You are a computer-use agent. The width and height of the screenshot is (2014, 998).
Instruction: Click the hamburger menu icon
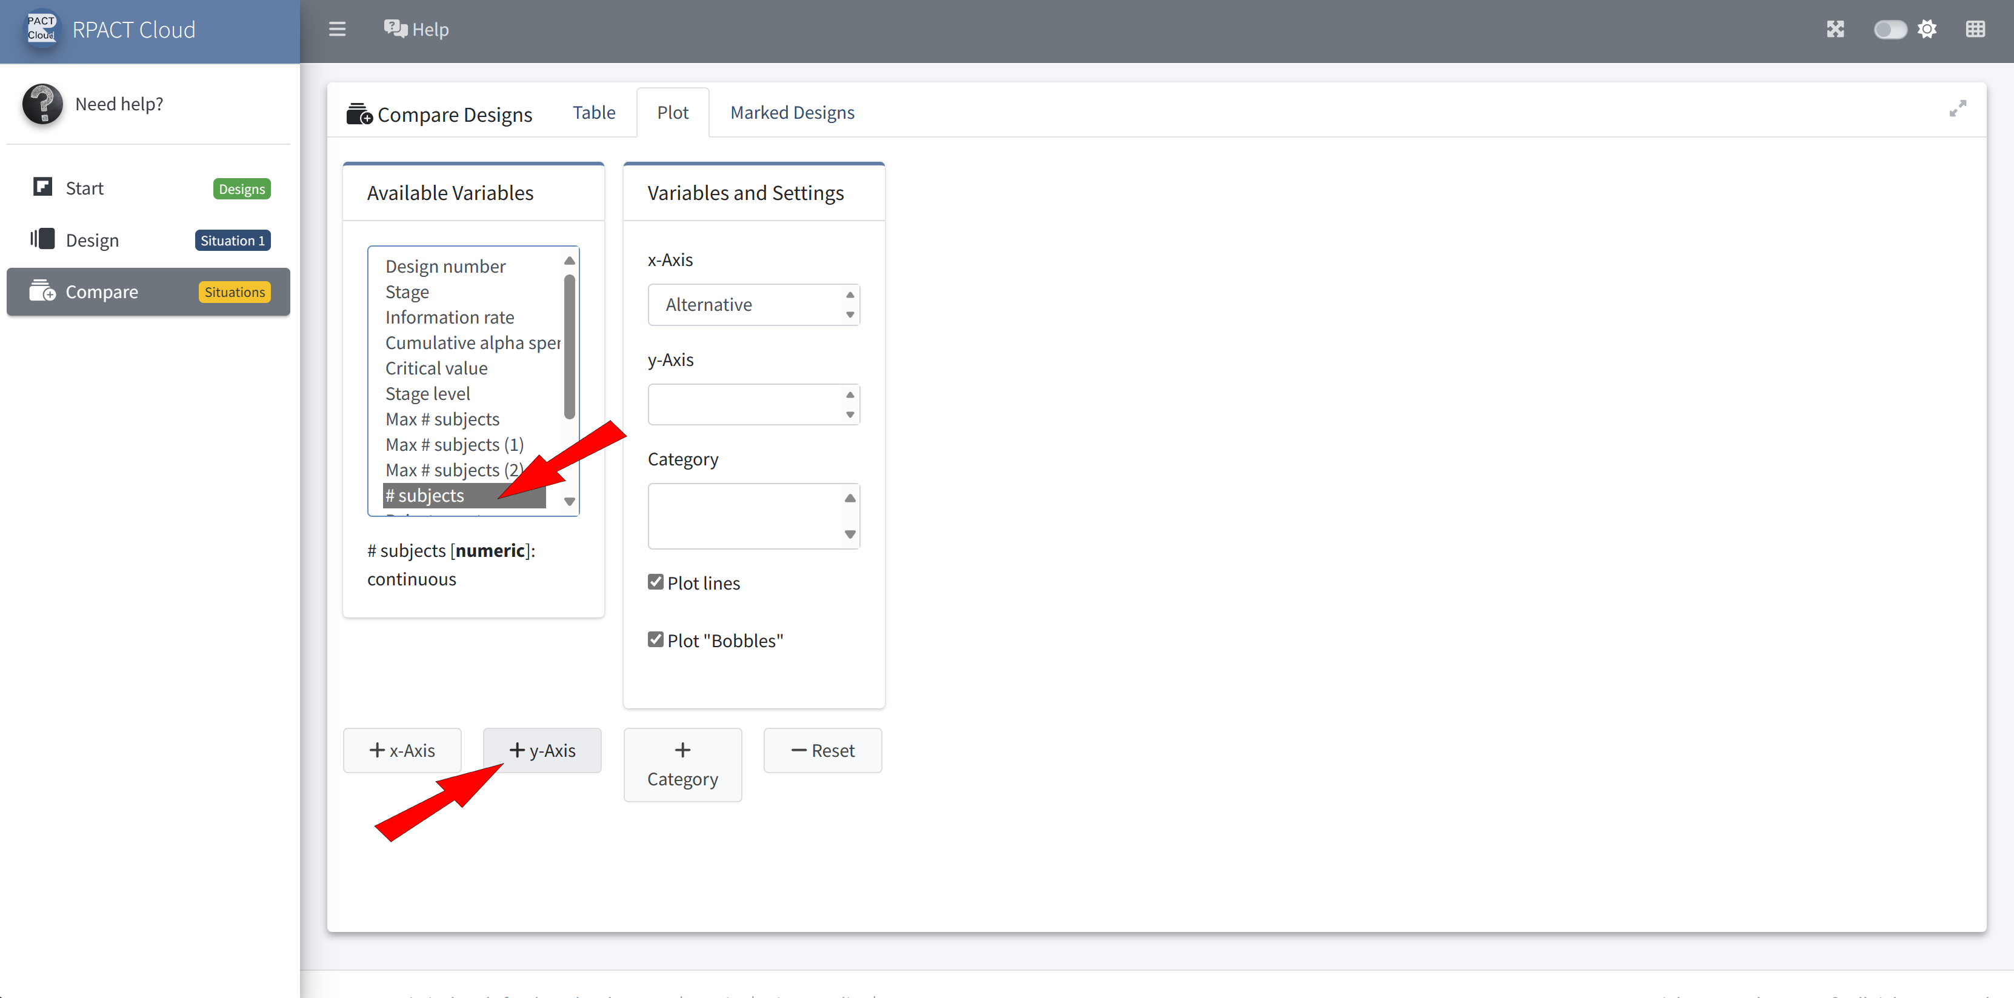pos(337,30)
